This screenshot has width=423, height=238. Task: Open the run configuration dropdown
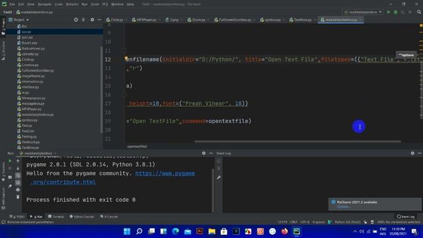click(363, 12)
